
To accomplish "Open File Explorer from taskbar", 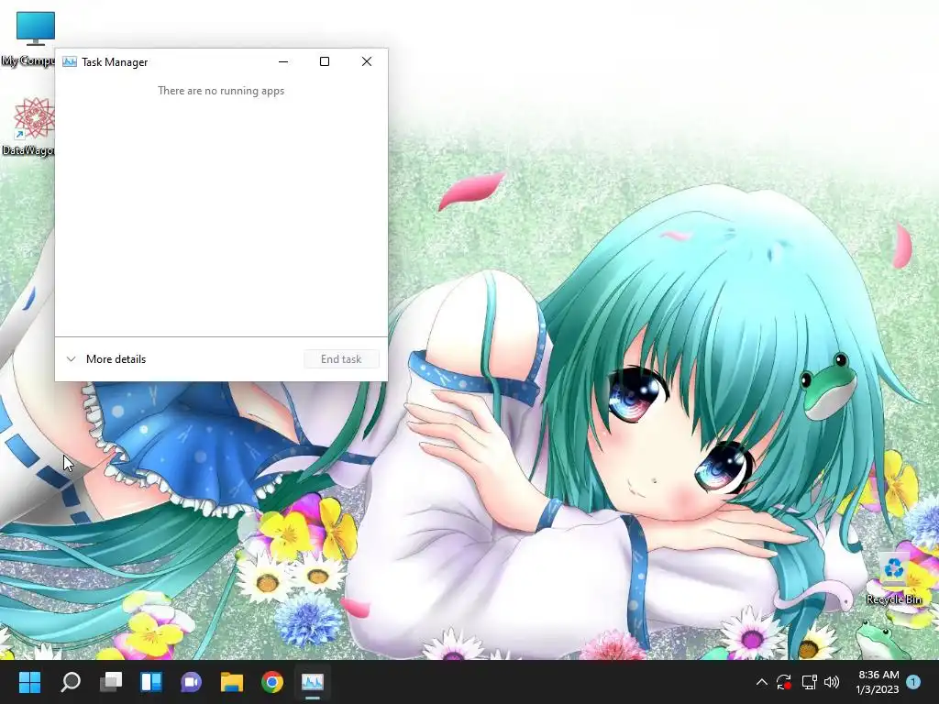I will pyautogui.click(x=232, y=682).
